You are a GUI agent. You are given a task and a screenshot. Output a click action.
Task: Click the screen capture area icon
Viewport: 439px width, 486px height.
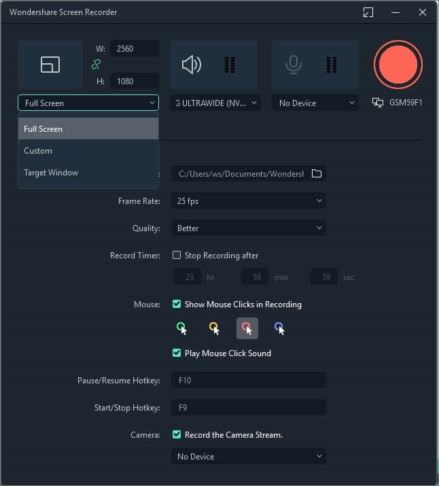point(50,65)
